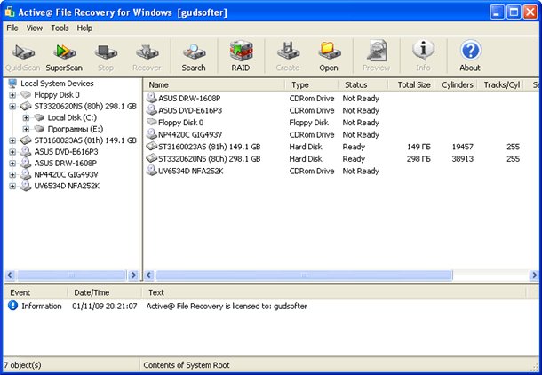Viewport: 542px width, 375px height.
Task: Expand ASUS DRW-1608P tree node
Action: [12, 164]
